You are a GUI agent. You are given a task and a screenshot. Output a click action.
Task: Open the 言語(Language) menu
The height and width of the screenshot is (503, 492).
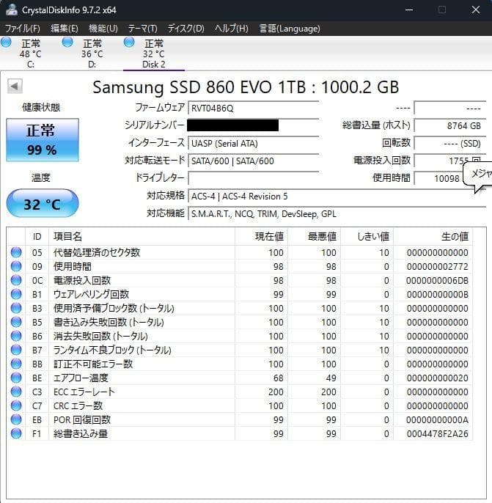[x=290, y=29]
